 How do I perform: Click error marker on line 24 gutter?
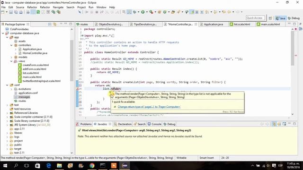click(x=77, y=89)
